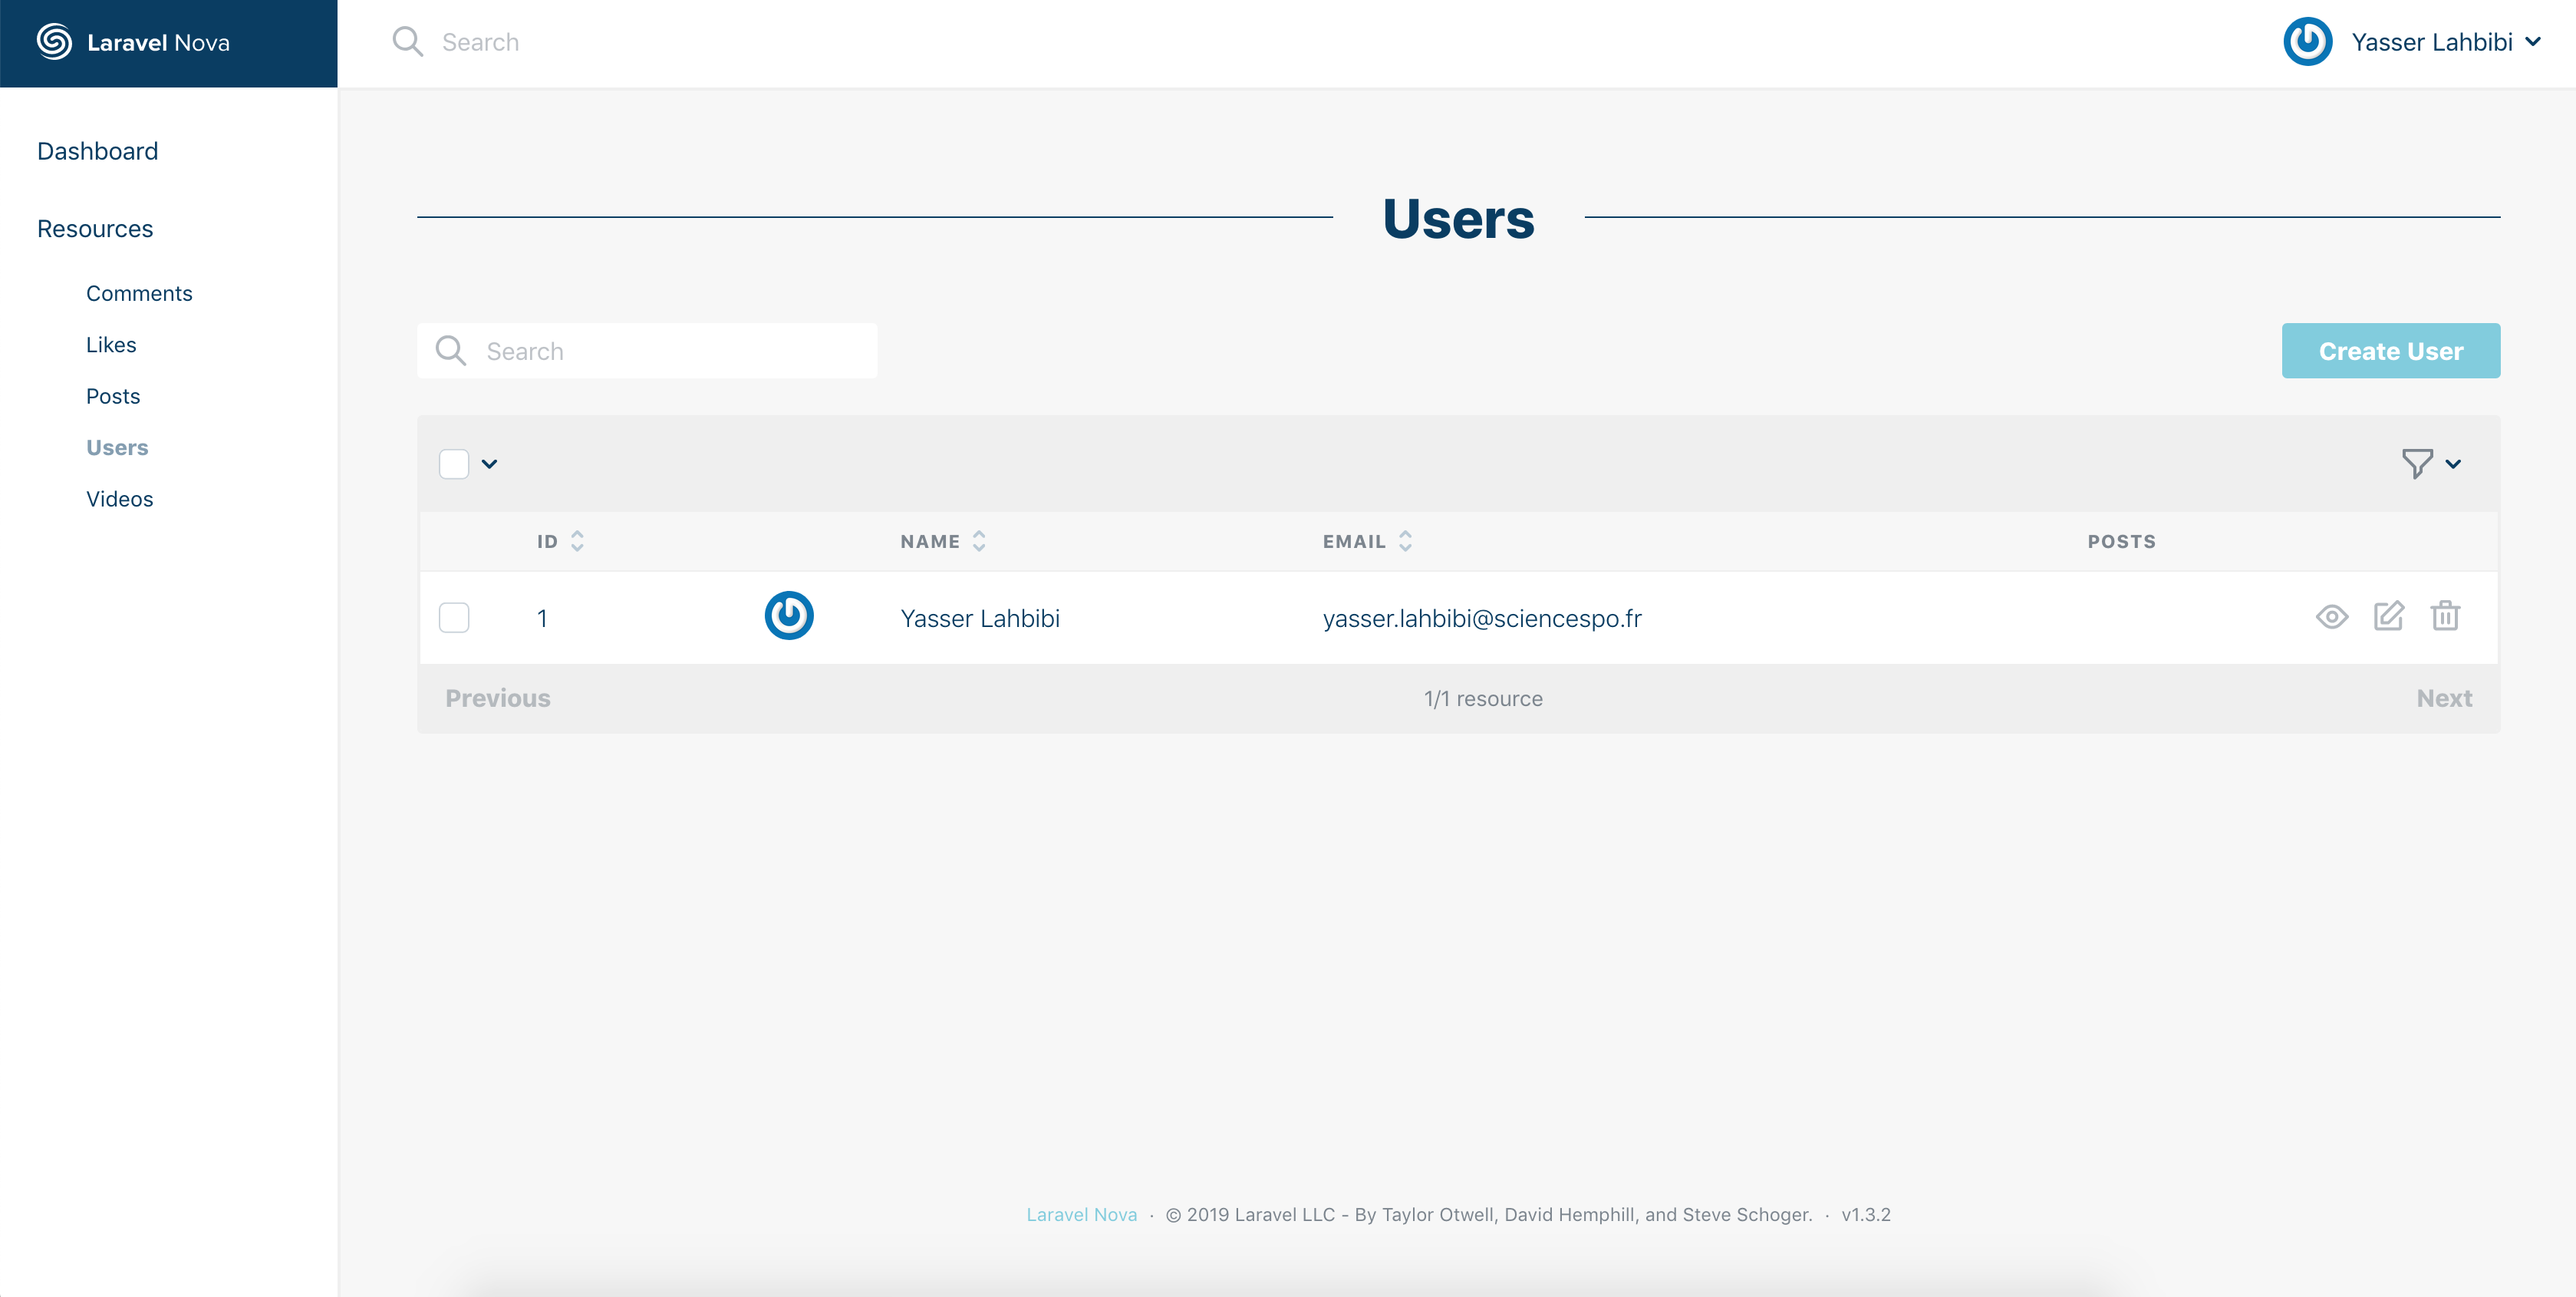This screenshot has height=1297, width=2576.
Task: Toggle the select-all checkbox
Action: pos(454,464)
